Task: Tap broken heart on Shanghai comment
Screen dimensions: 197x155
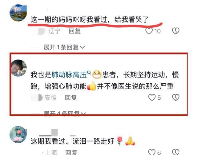Action: point(175,152)
